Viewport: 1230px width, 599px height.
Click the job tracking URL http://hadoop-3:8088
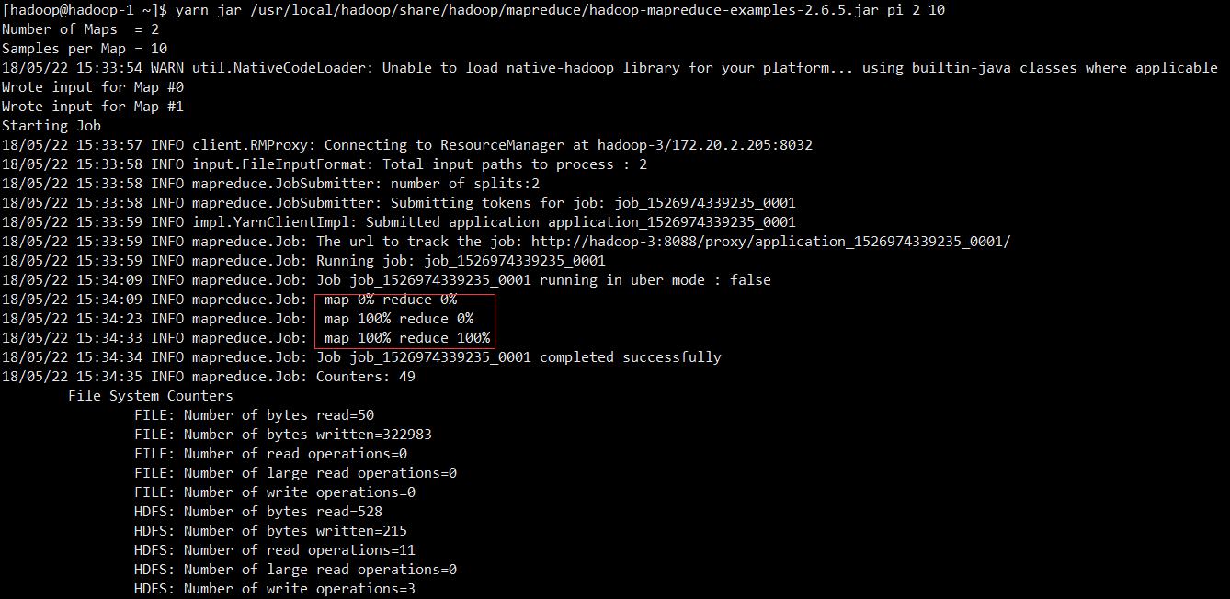coord(770,242)
